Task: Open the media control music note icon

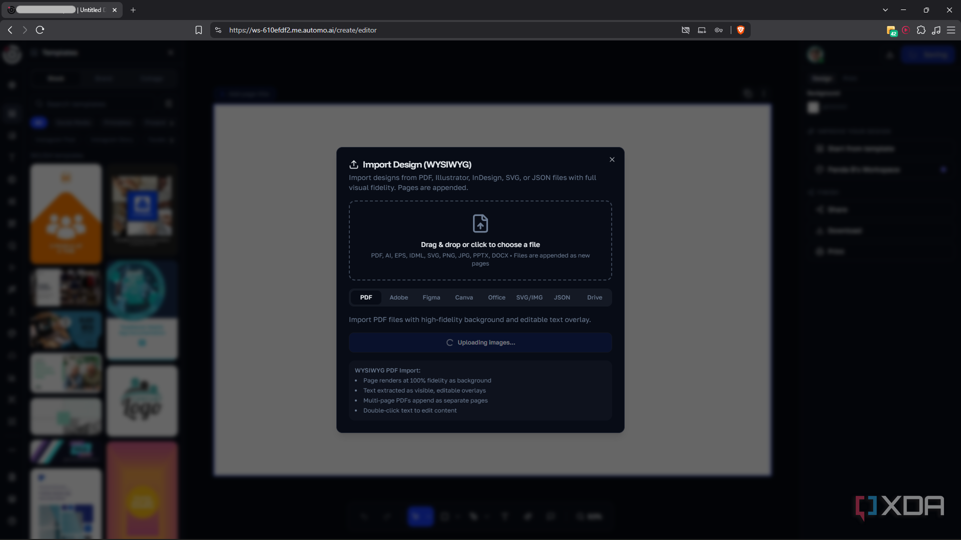Action: tap(936, 30)
